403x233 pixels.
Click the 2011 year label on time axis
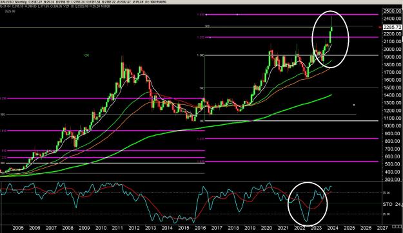coord(117,228)
